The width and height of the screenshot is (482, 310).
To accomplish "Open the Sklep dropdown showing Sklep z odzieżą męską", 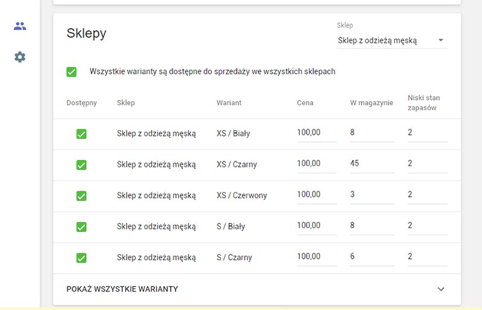I will pos(392,40).
